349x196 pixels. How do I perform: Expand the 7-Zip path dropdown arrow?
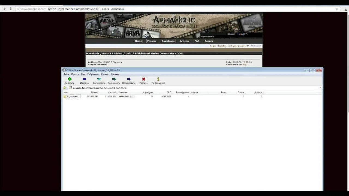[x=320, y=88]
